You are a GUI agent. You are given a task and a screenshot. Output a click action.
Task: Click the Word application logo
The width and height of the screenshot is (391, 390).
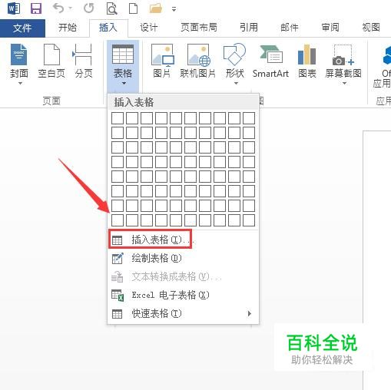pyautogui.click(x=14, y=8)
